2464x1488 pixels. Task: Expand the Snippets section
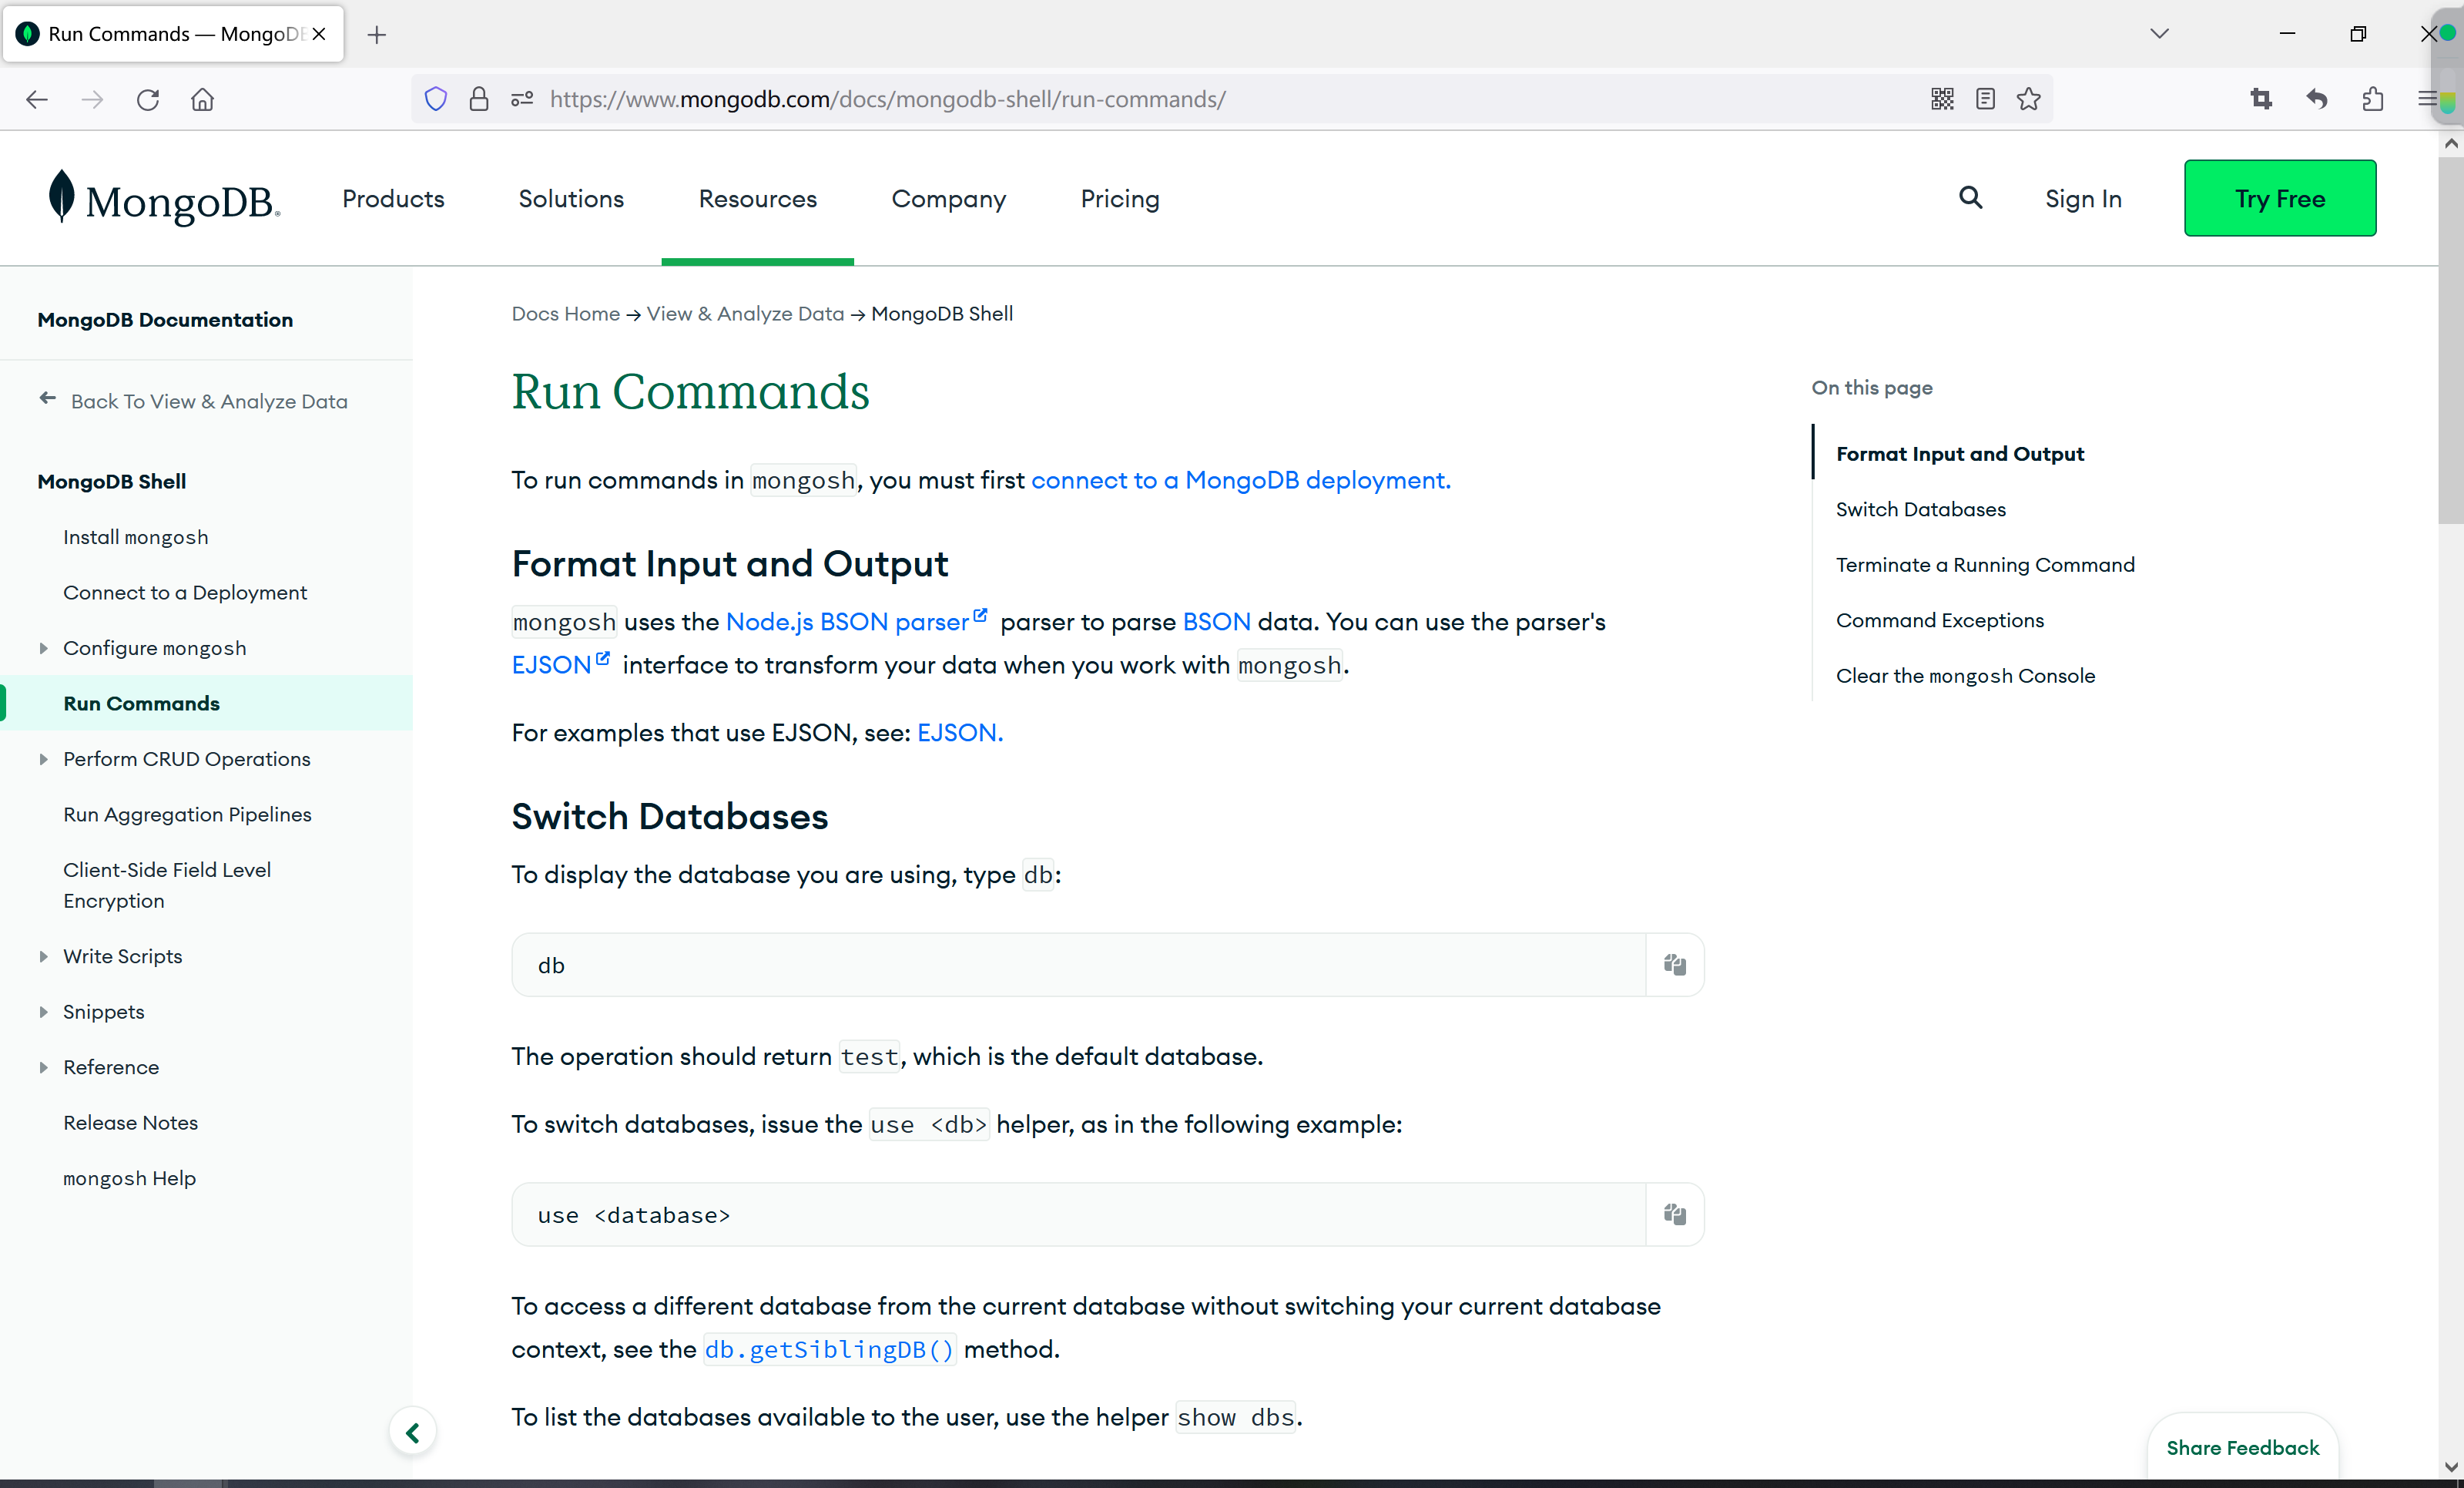43,1012
